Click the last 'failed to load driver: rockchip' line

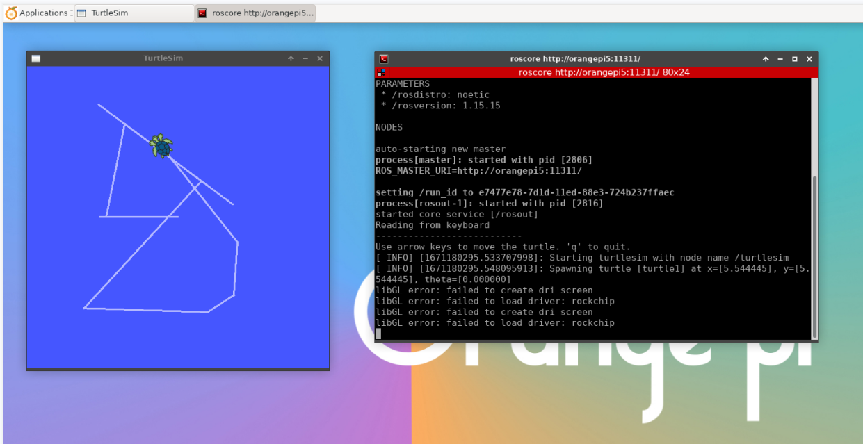click(495, 322)
